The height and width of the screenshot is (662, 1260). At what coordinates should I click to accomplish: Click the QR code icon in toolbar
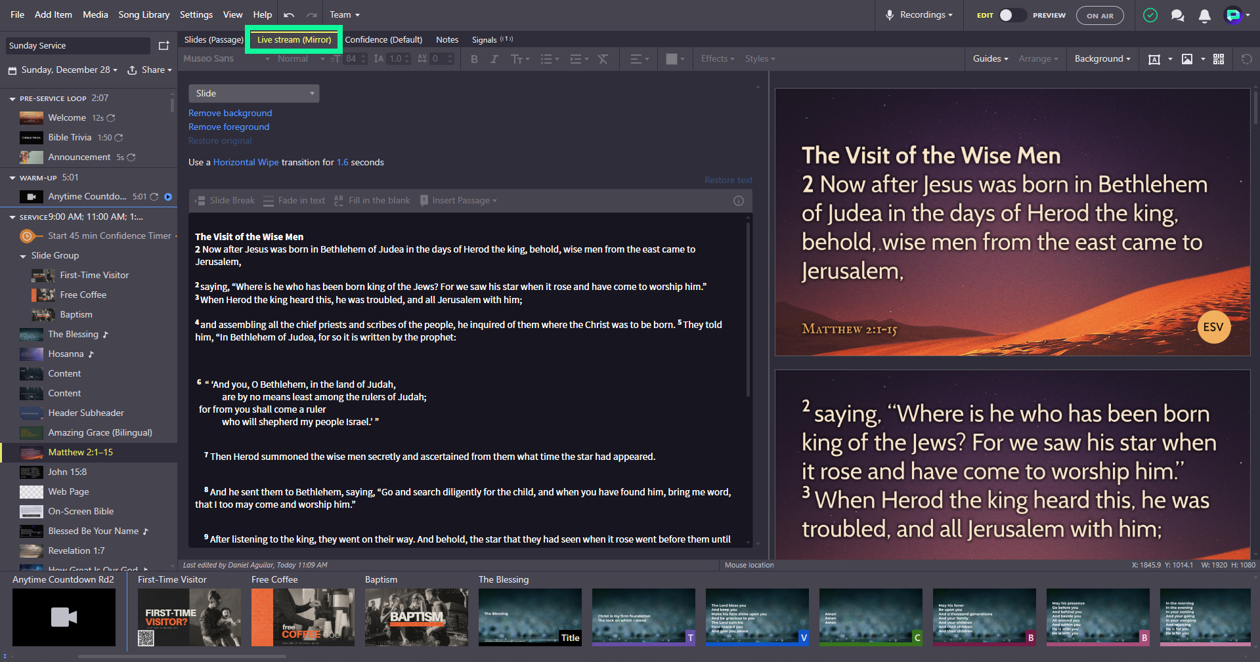1219,59
